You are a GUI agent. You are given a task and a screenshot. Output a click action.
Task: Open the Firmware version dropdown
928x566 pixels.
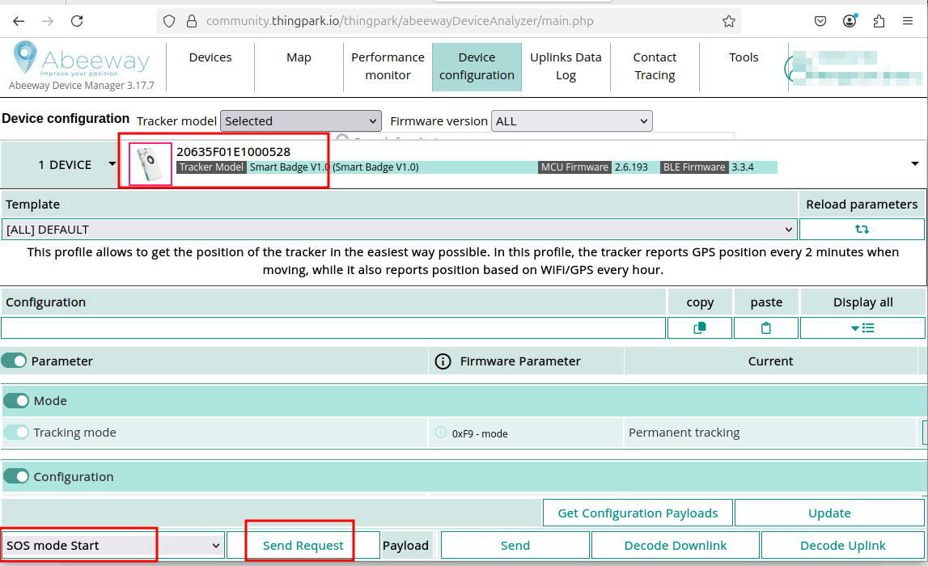(x=572, y=121)
